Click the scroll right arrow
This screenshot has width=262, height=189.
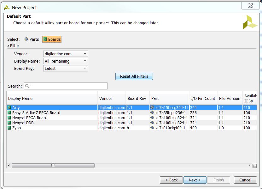[249, 166]
